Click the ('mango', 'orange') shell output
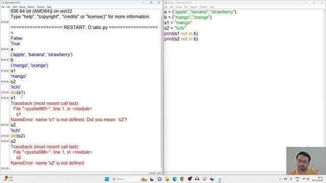The width and height of the screenshot is (326, 183). (30, 66)
